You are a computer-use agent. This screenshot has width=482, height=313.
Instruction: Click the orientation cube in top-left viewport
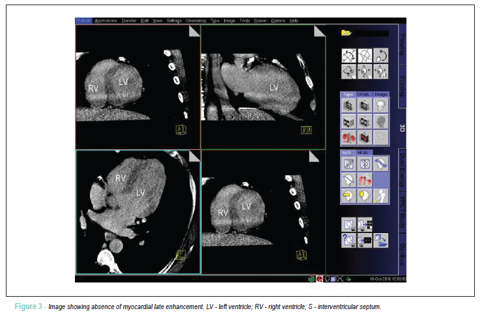coord(181,130)
